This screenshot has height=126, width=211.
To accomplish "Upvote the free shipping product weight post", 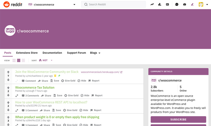I will (8, 117).
